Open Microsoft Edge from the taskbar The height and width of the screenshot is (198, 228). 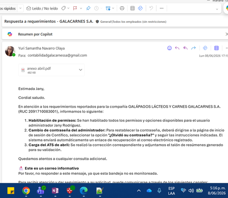tap(84, 191)
